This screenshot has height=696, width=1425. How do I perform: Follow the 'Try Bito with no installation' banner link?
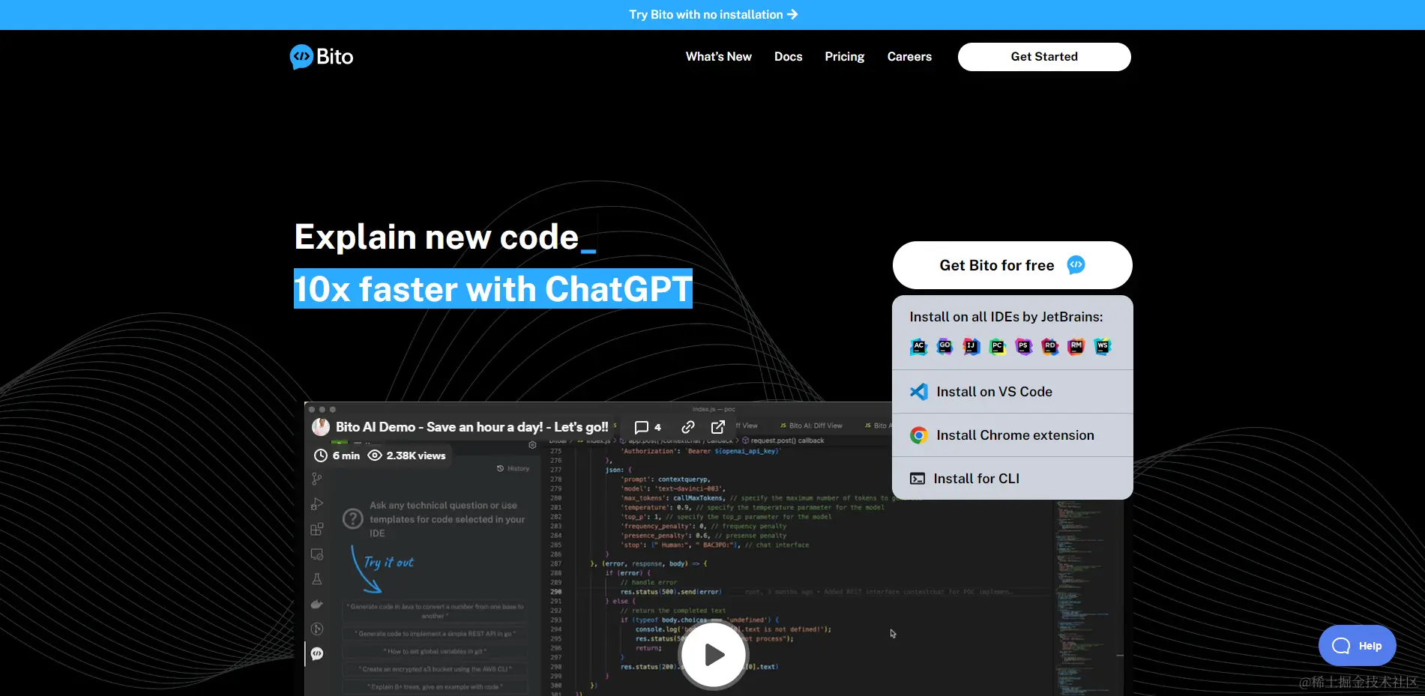pyautogui.click(x=713, y=15)
